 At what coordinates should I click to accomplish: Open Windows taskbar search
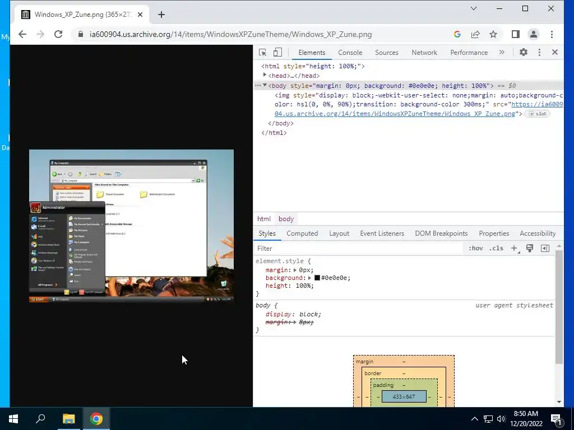click(x=40, y=419)
